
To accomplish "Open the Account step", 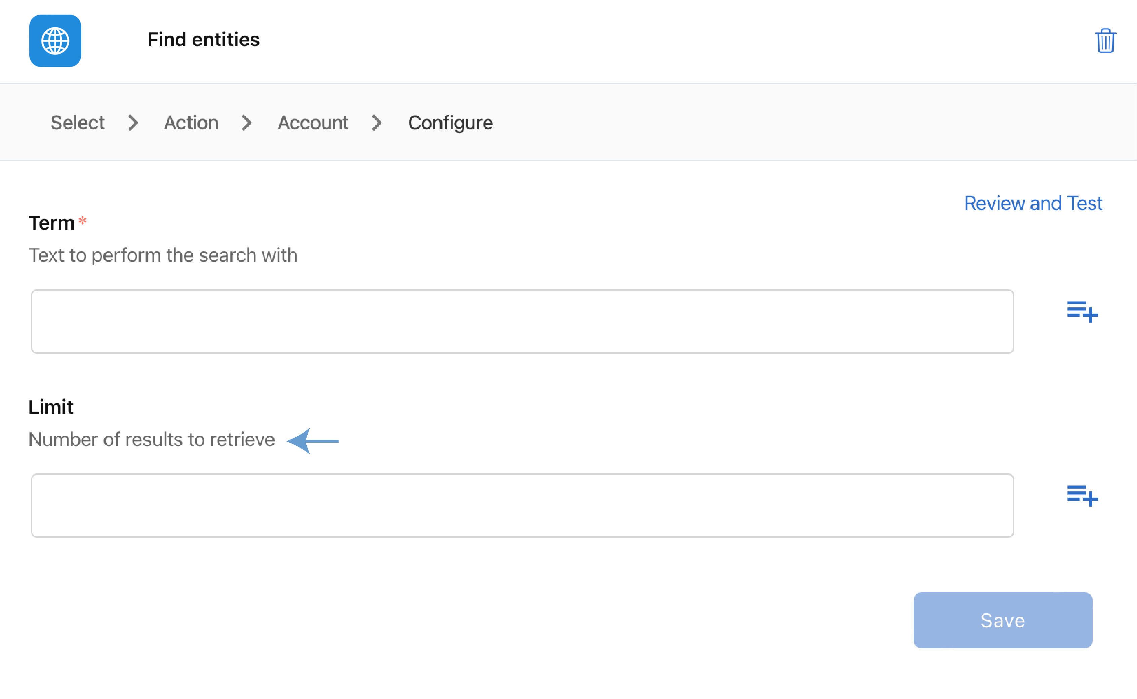I will point(313,123).
